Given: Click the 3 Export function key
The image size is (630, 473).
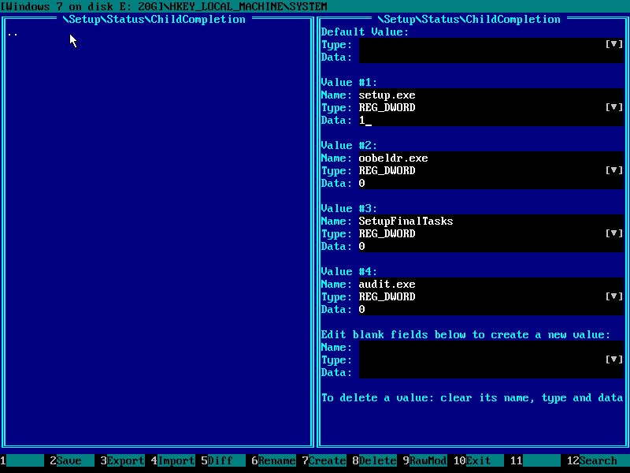Looking at the screenshot, I should point(122,460).
